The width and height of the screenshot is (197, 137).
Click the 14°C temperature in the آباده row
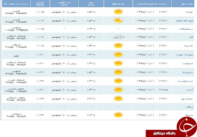[91, 90]
